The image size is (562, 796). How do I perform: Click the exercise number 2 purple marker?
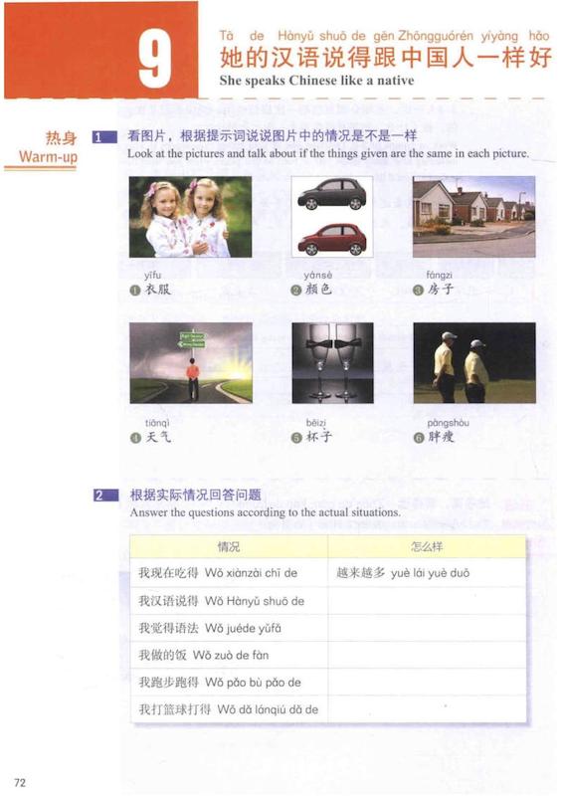click(x=106, y=496)
